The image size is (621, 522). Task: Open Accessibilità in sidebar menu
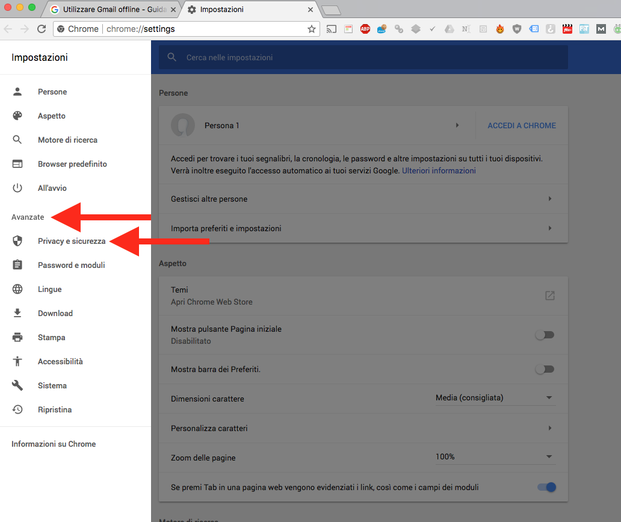[x=60, y=361]
